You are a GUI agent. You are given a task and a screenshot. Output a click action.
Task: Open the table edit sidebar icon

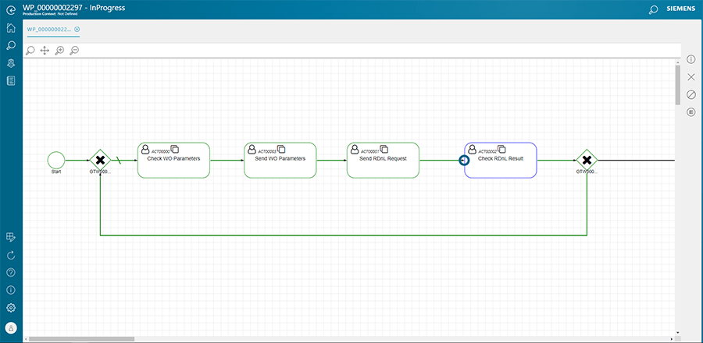click(x=11, y=238)
